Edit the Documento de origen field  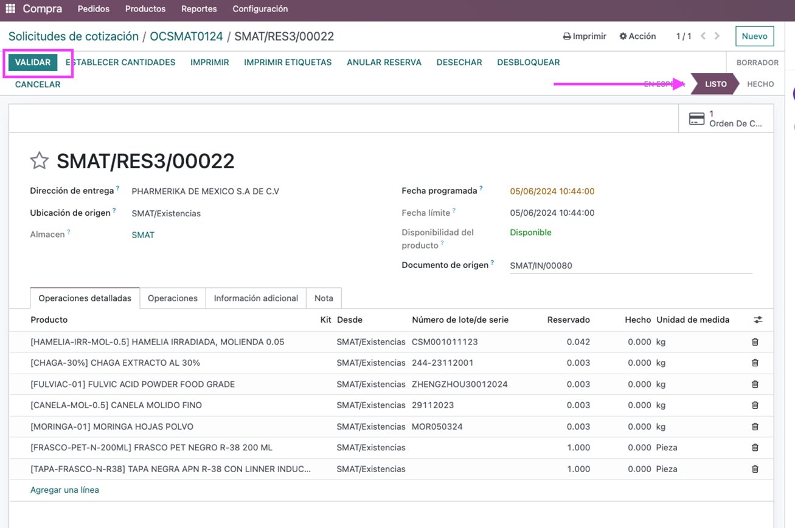631,266
